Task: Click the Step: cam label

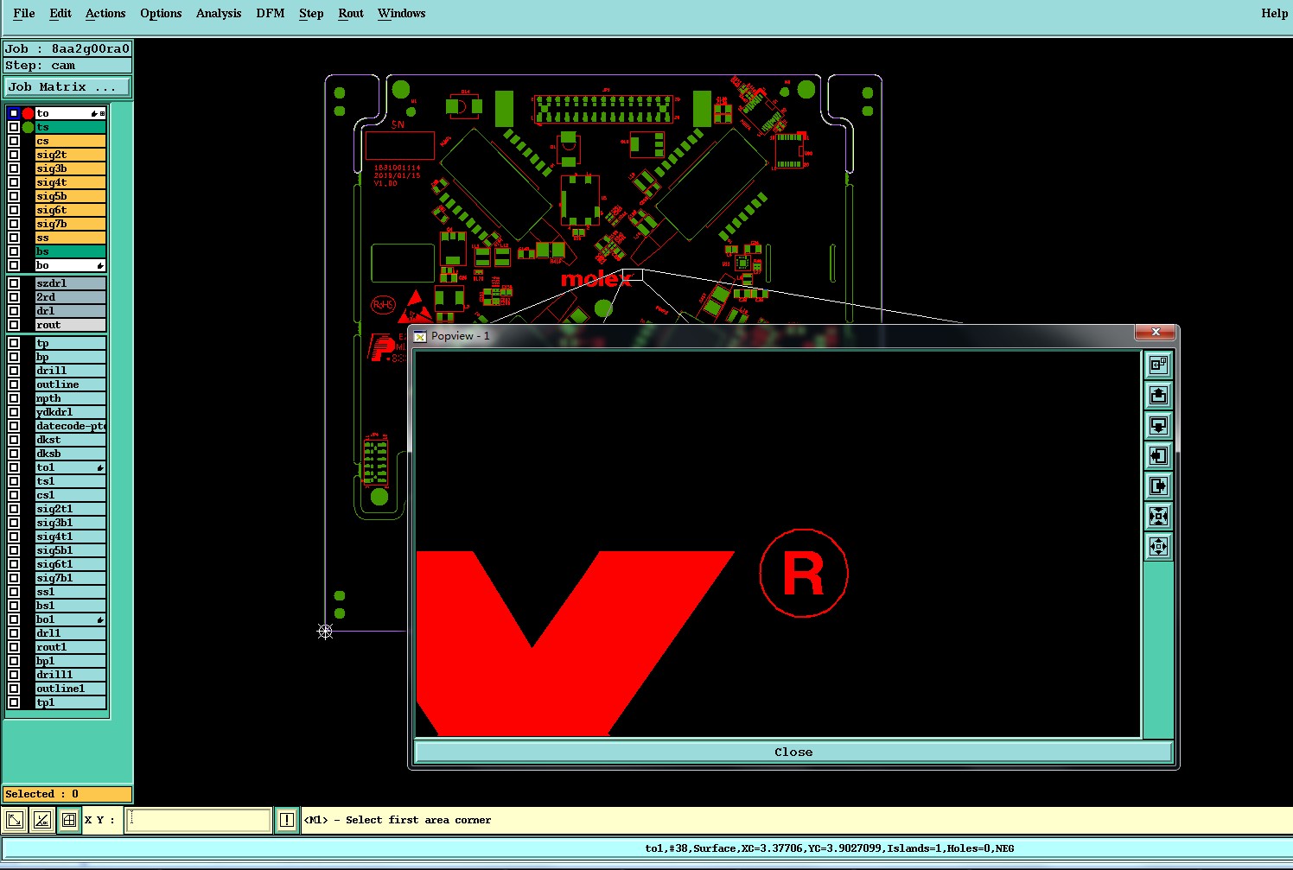Action: coord(67,66)
